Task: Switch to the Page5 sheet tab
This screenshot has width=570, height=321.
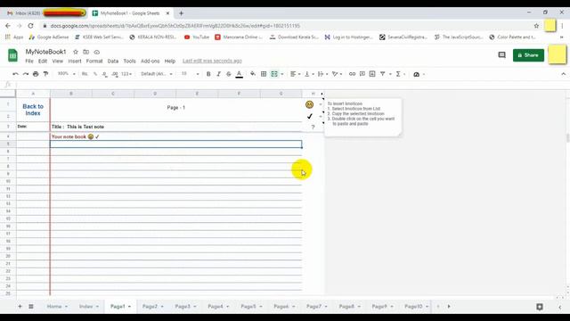Action: (251, 307)
